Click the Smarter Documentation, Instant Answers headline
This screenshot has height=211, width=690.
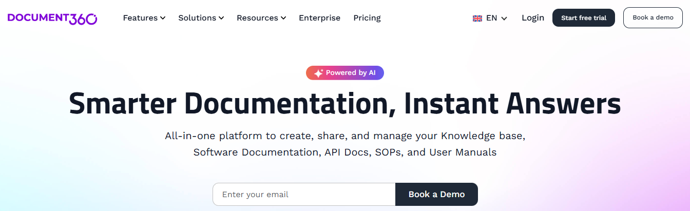tap(345, 103)
